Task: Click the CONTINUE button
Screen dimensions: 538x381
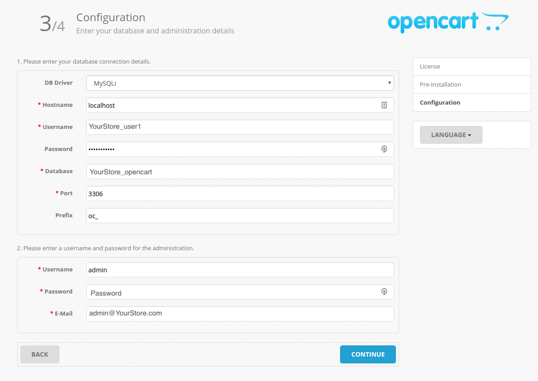Action: (x=368, y=354)
